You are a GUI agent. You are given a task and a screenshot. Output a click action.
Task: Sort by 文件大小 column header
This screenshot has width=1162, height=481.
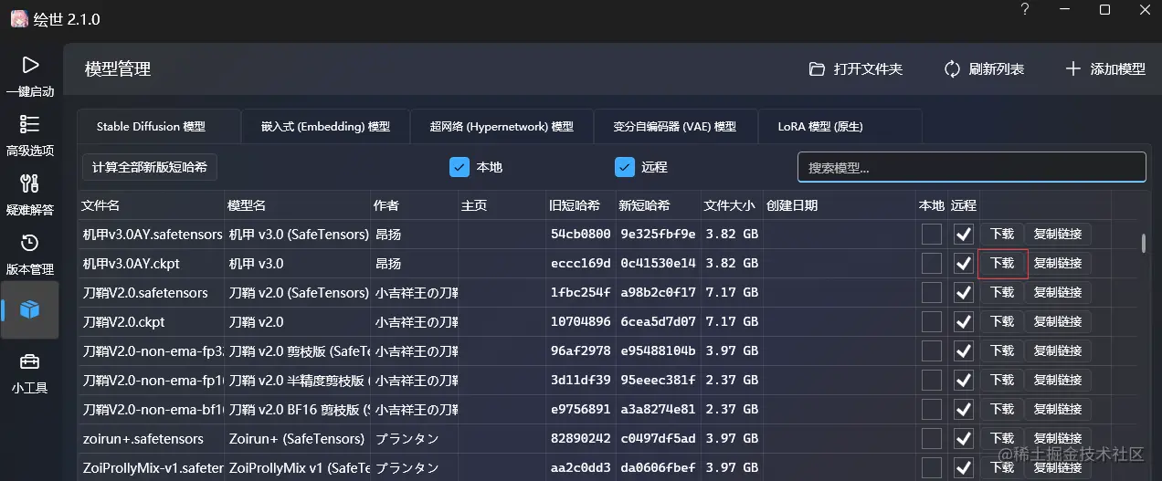(732, 205)
